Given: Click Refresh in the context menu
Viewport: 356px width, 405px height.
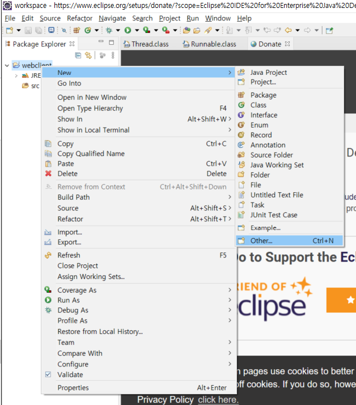Looking at the screenshot, I should 139,255.
